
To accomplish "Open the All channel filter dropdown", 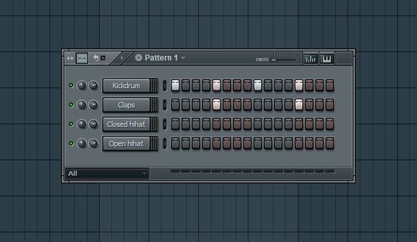I will click(107, 173).
